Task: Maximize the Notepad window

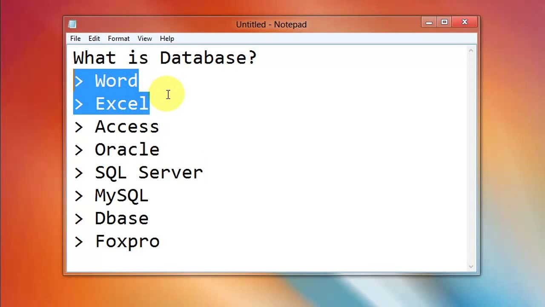Action: click(x=444, y=22)
